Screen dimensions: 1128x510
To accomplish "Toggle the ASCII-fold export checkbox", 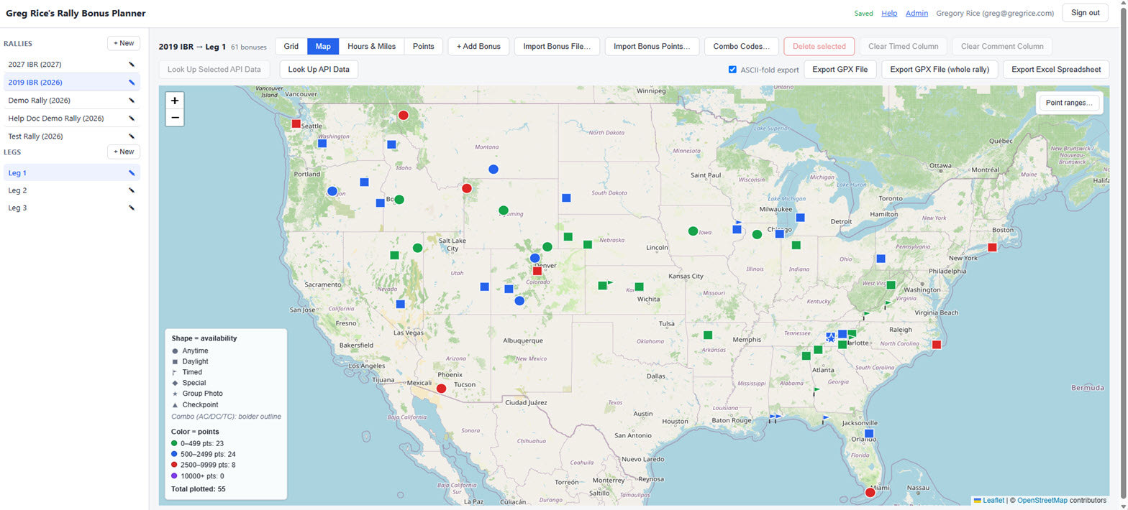I will [x=732, y=70].
